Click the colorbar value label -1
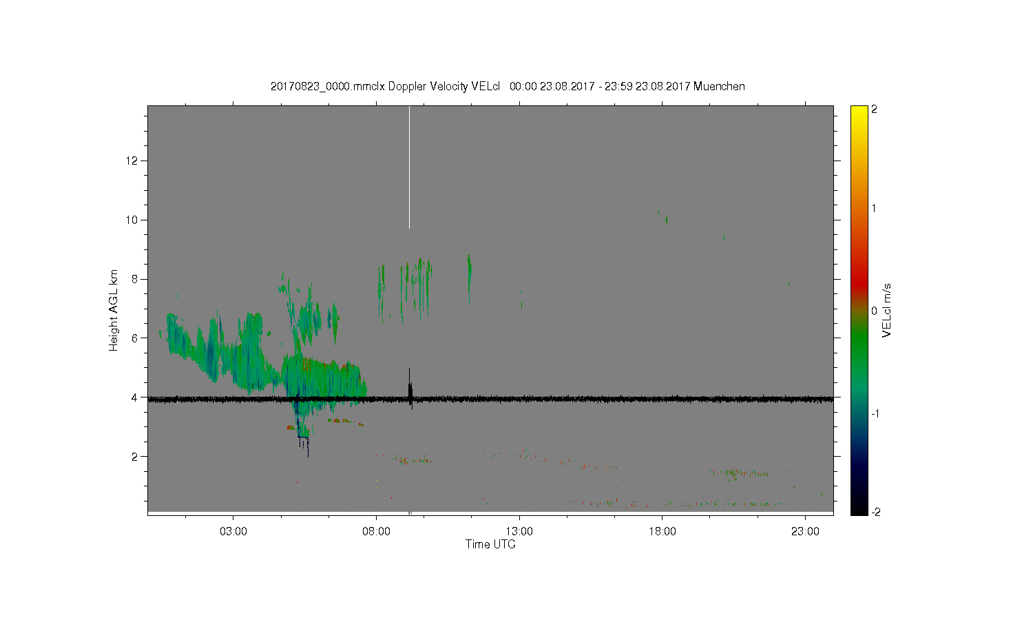The height and width of the screenshot is (620, 1033). 874,413
